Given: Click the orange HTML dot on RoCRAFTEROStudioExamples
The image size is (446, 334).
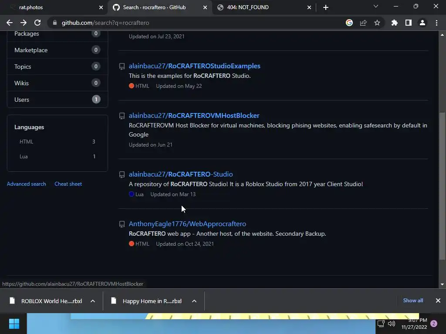Looking at the screenshot, I should 132,86.
